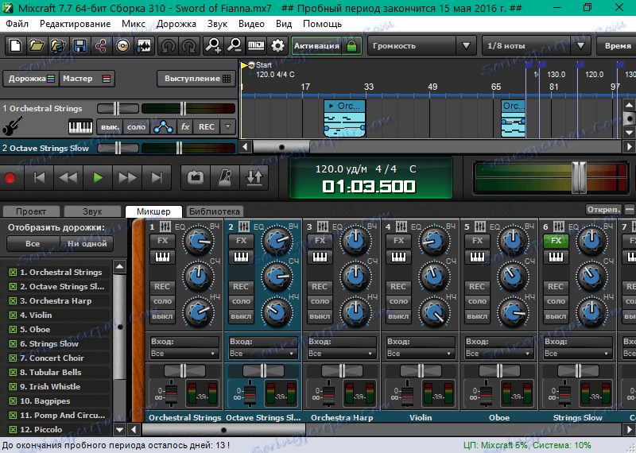Viewport: 636px width, 453px height.
Task: Open preferences with the gear icon
Action: coord(278,46)
